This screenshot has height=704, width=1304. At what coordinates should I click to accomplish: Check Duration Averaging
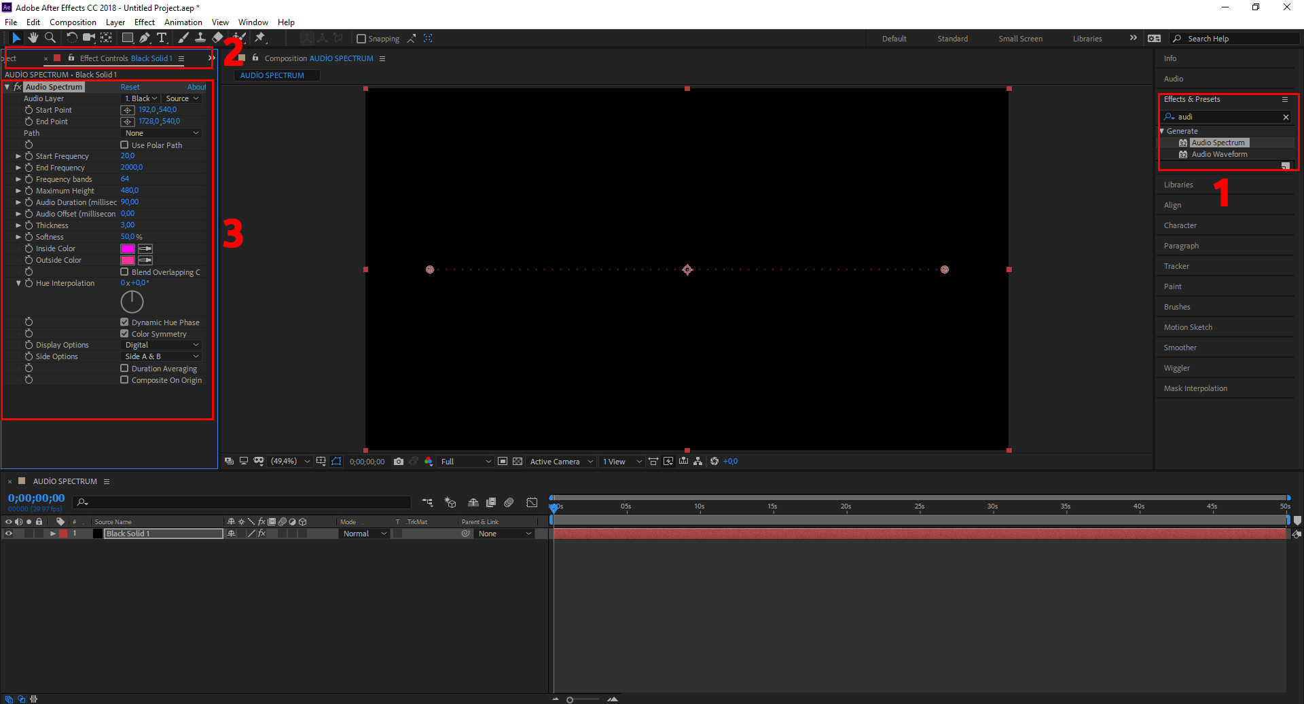pyautogui.click(x=124, y=368)
